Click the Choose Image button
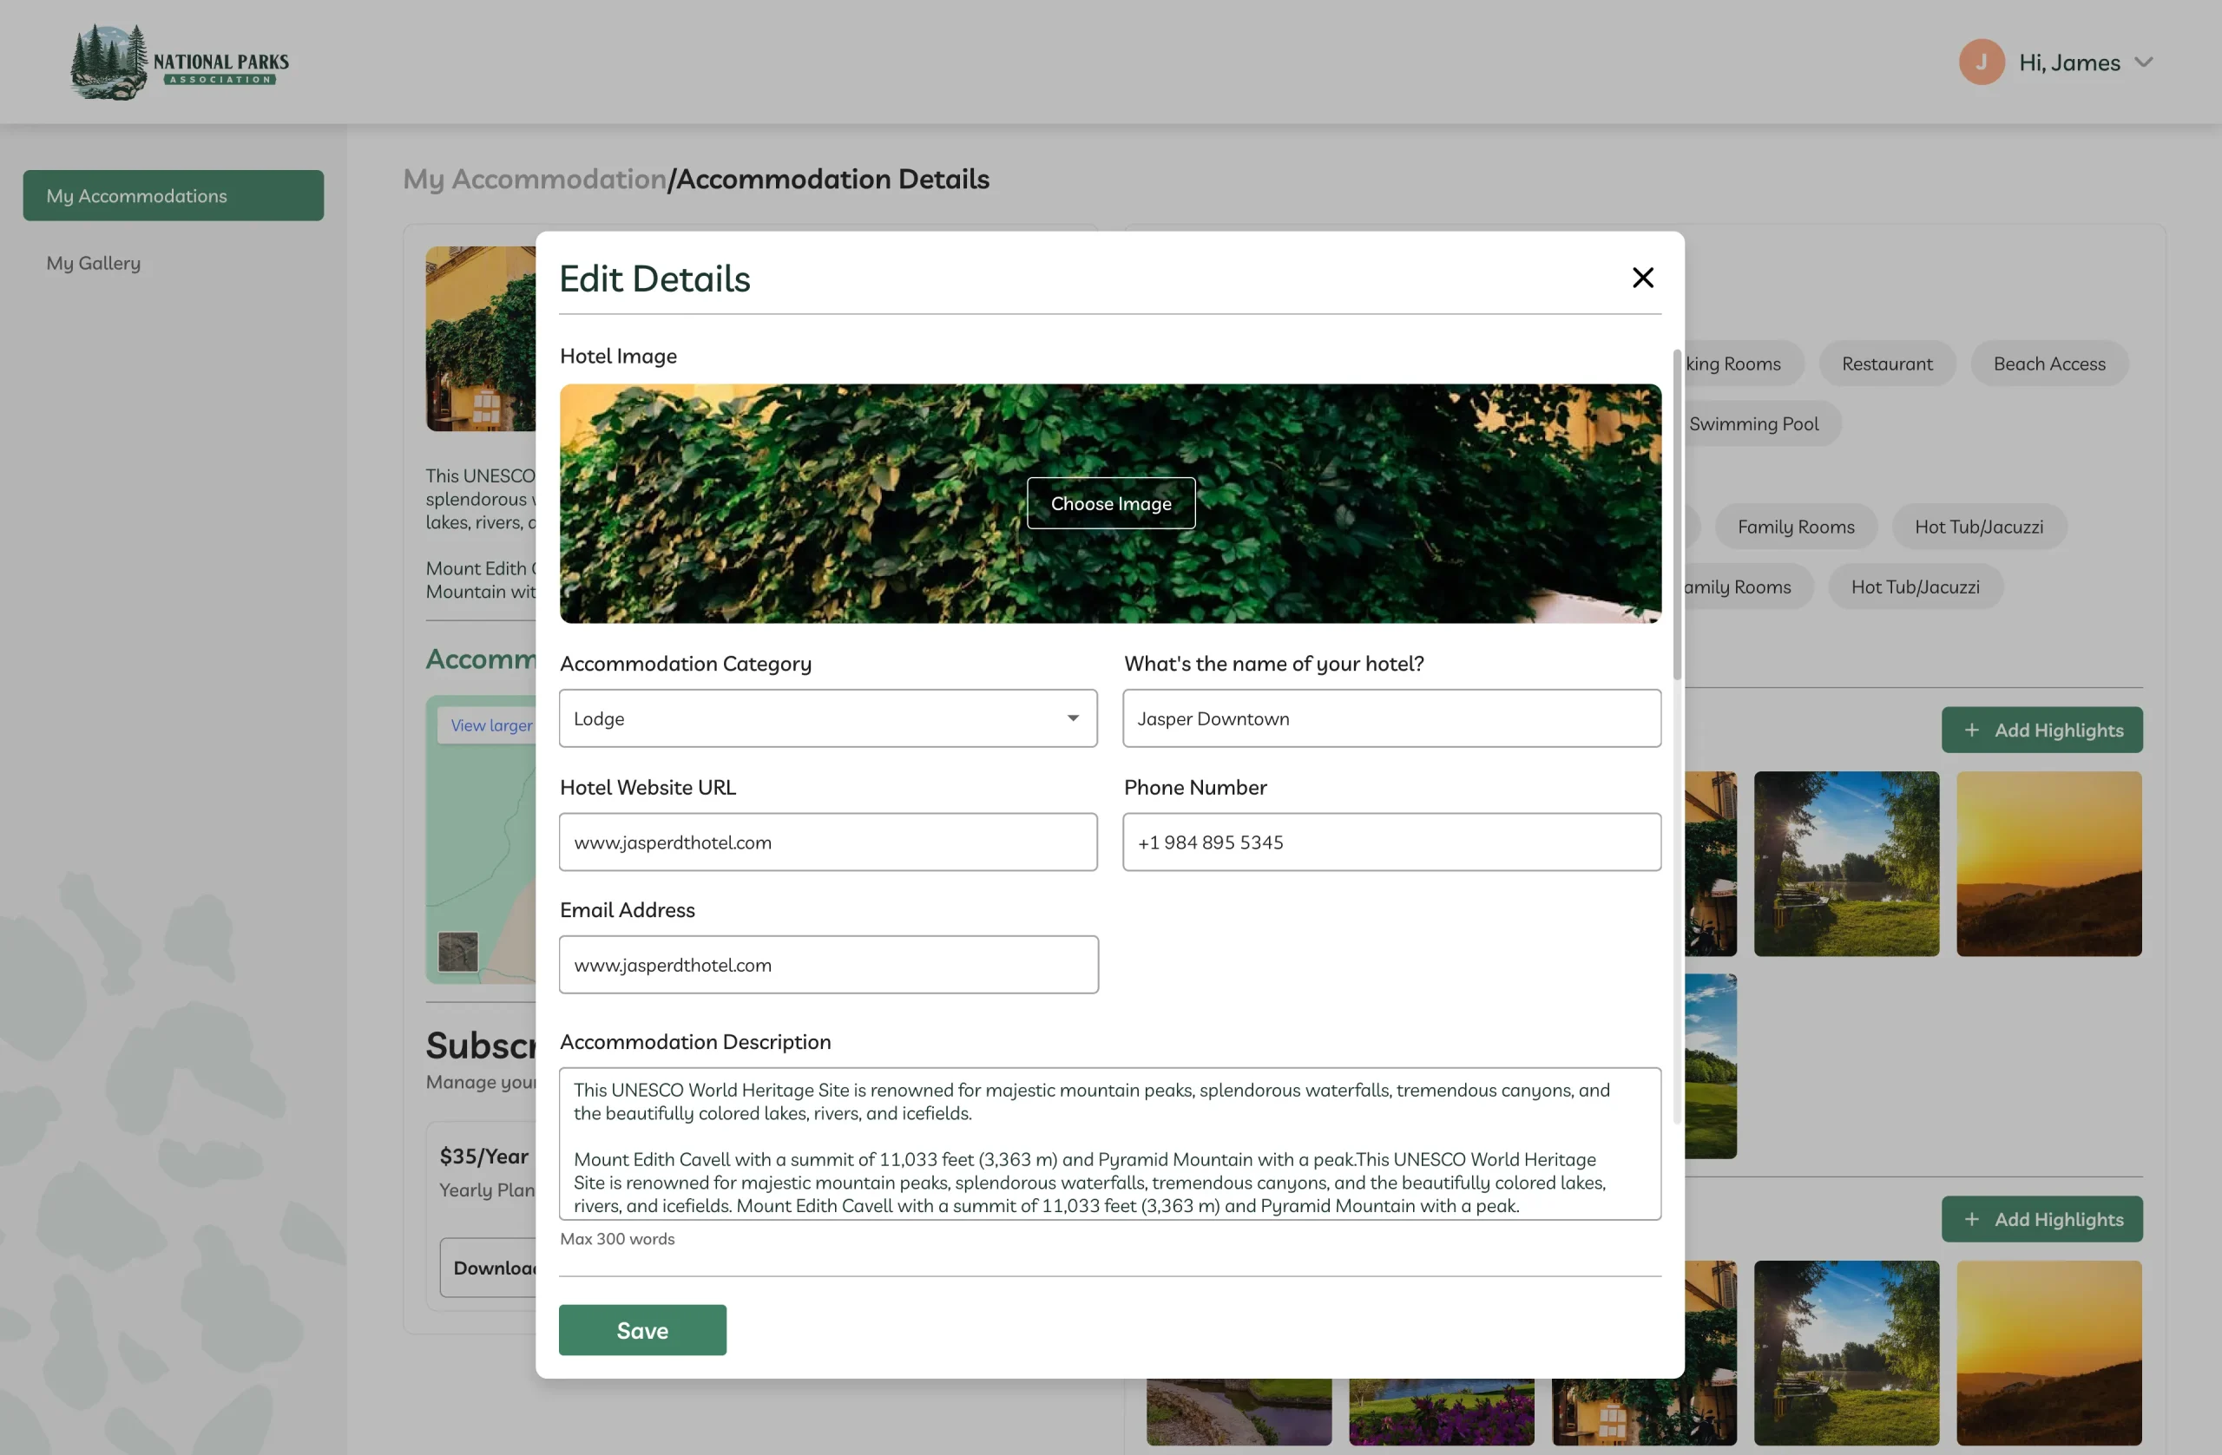 pyautogui.click(x=1110, y=503)
